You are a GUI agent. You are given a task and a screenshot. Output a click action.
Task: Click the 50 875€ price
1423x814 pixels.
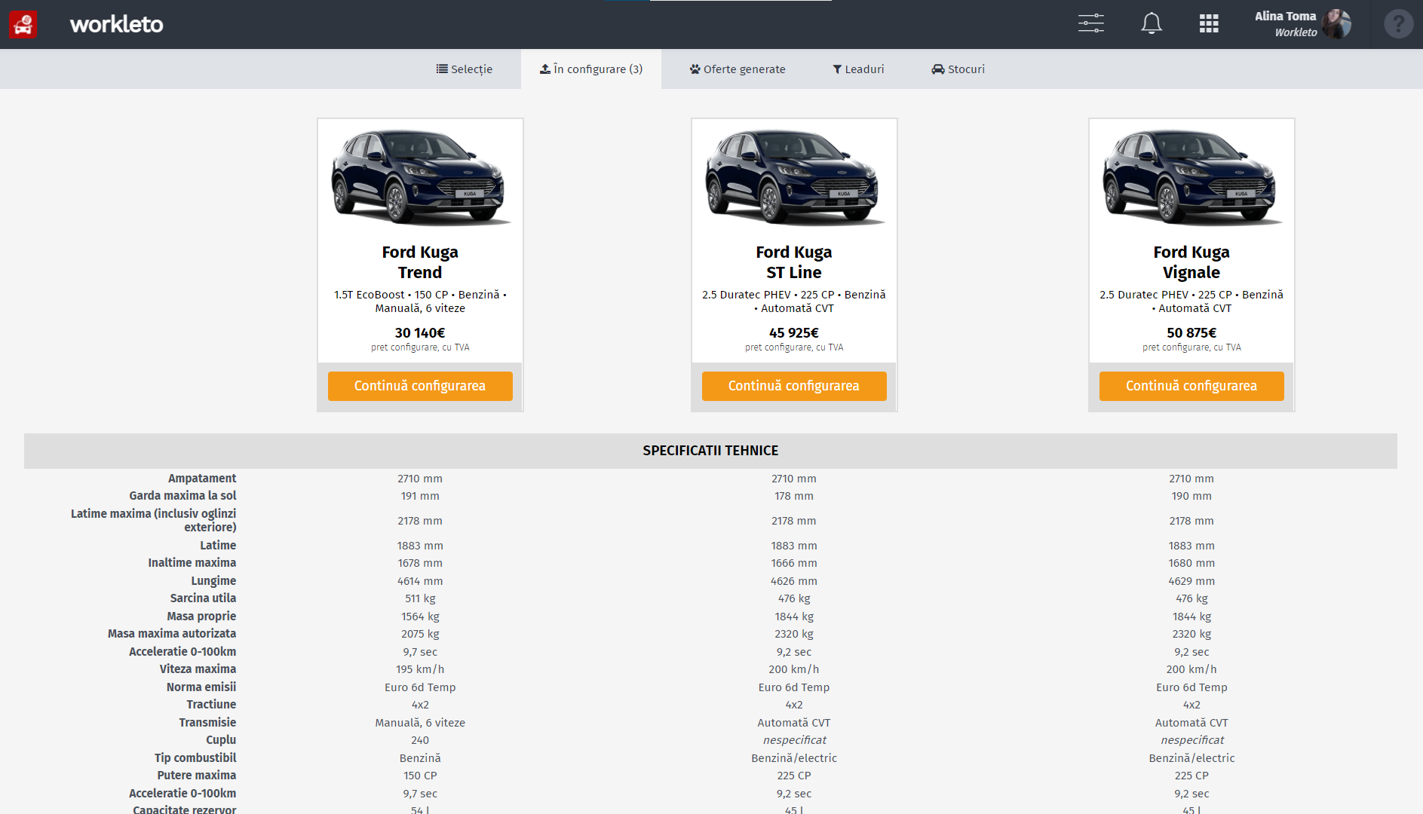[1191, 332]
